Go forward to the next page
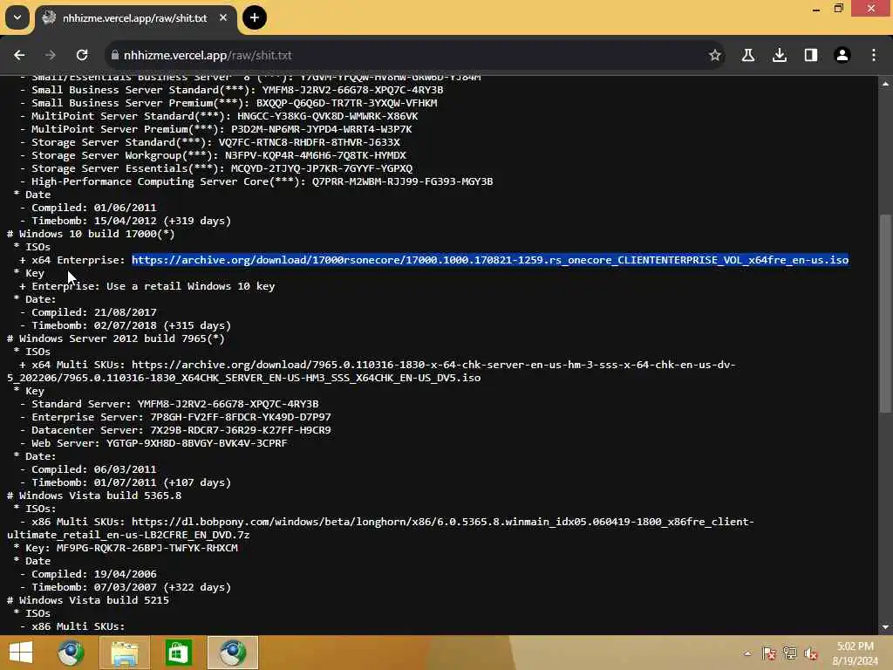 [50, 55]
